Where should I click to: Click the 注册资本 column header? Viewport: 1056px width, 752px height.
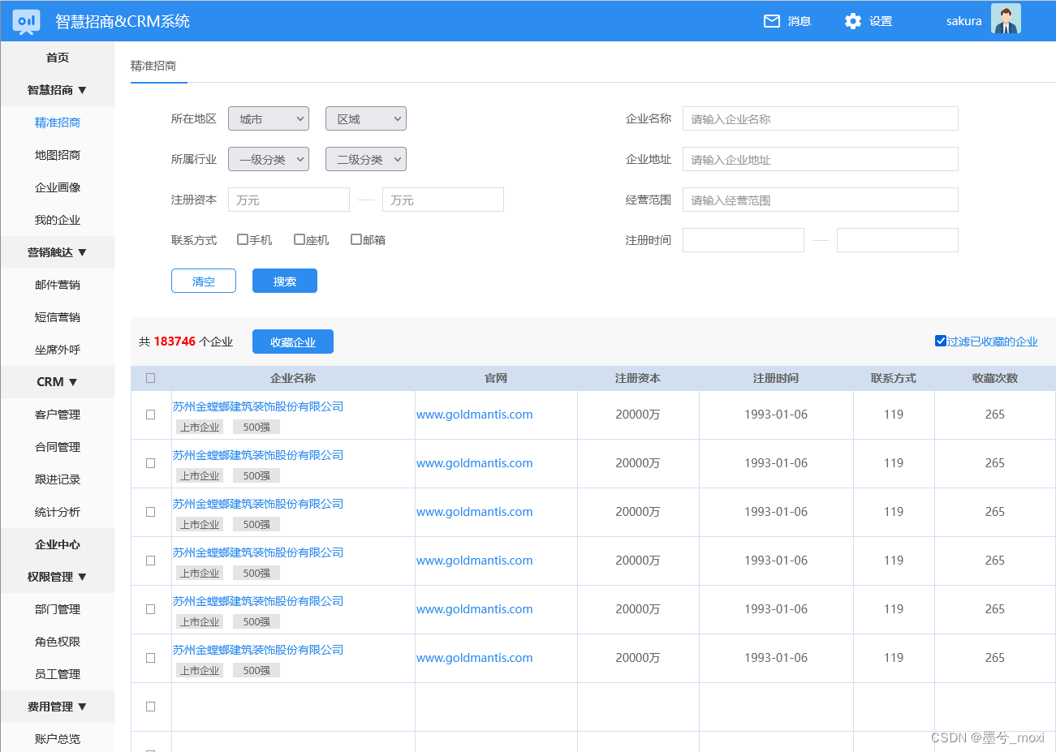tap(638, 378)
